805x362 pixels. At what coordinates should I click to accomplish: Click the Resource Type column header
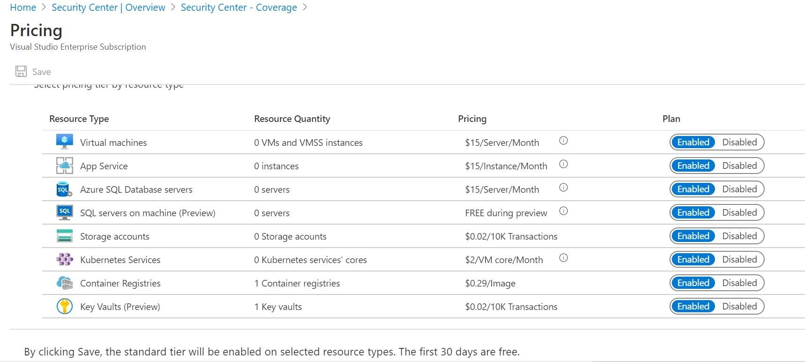point(79,119)
